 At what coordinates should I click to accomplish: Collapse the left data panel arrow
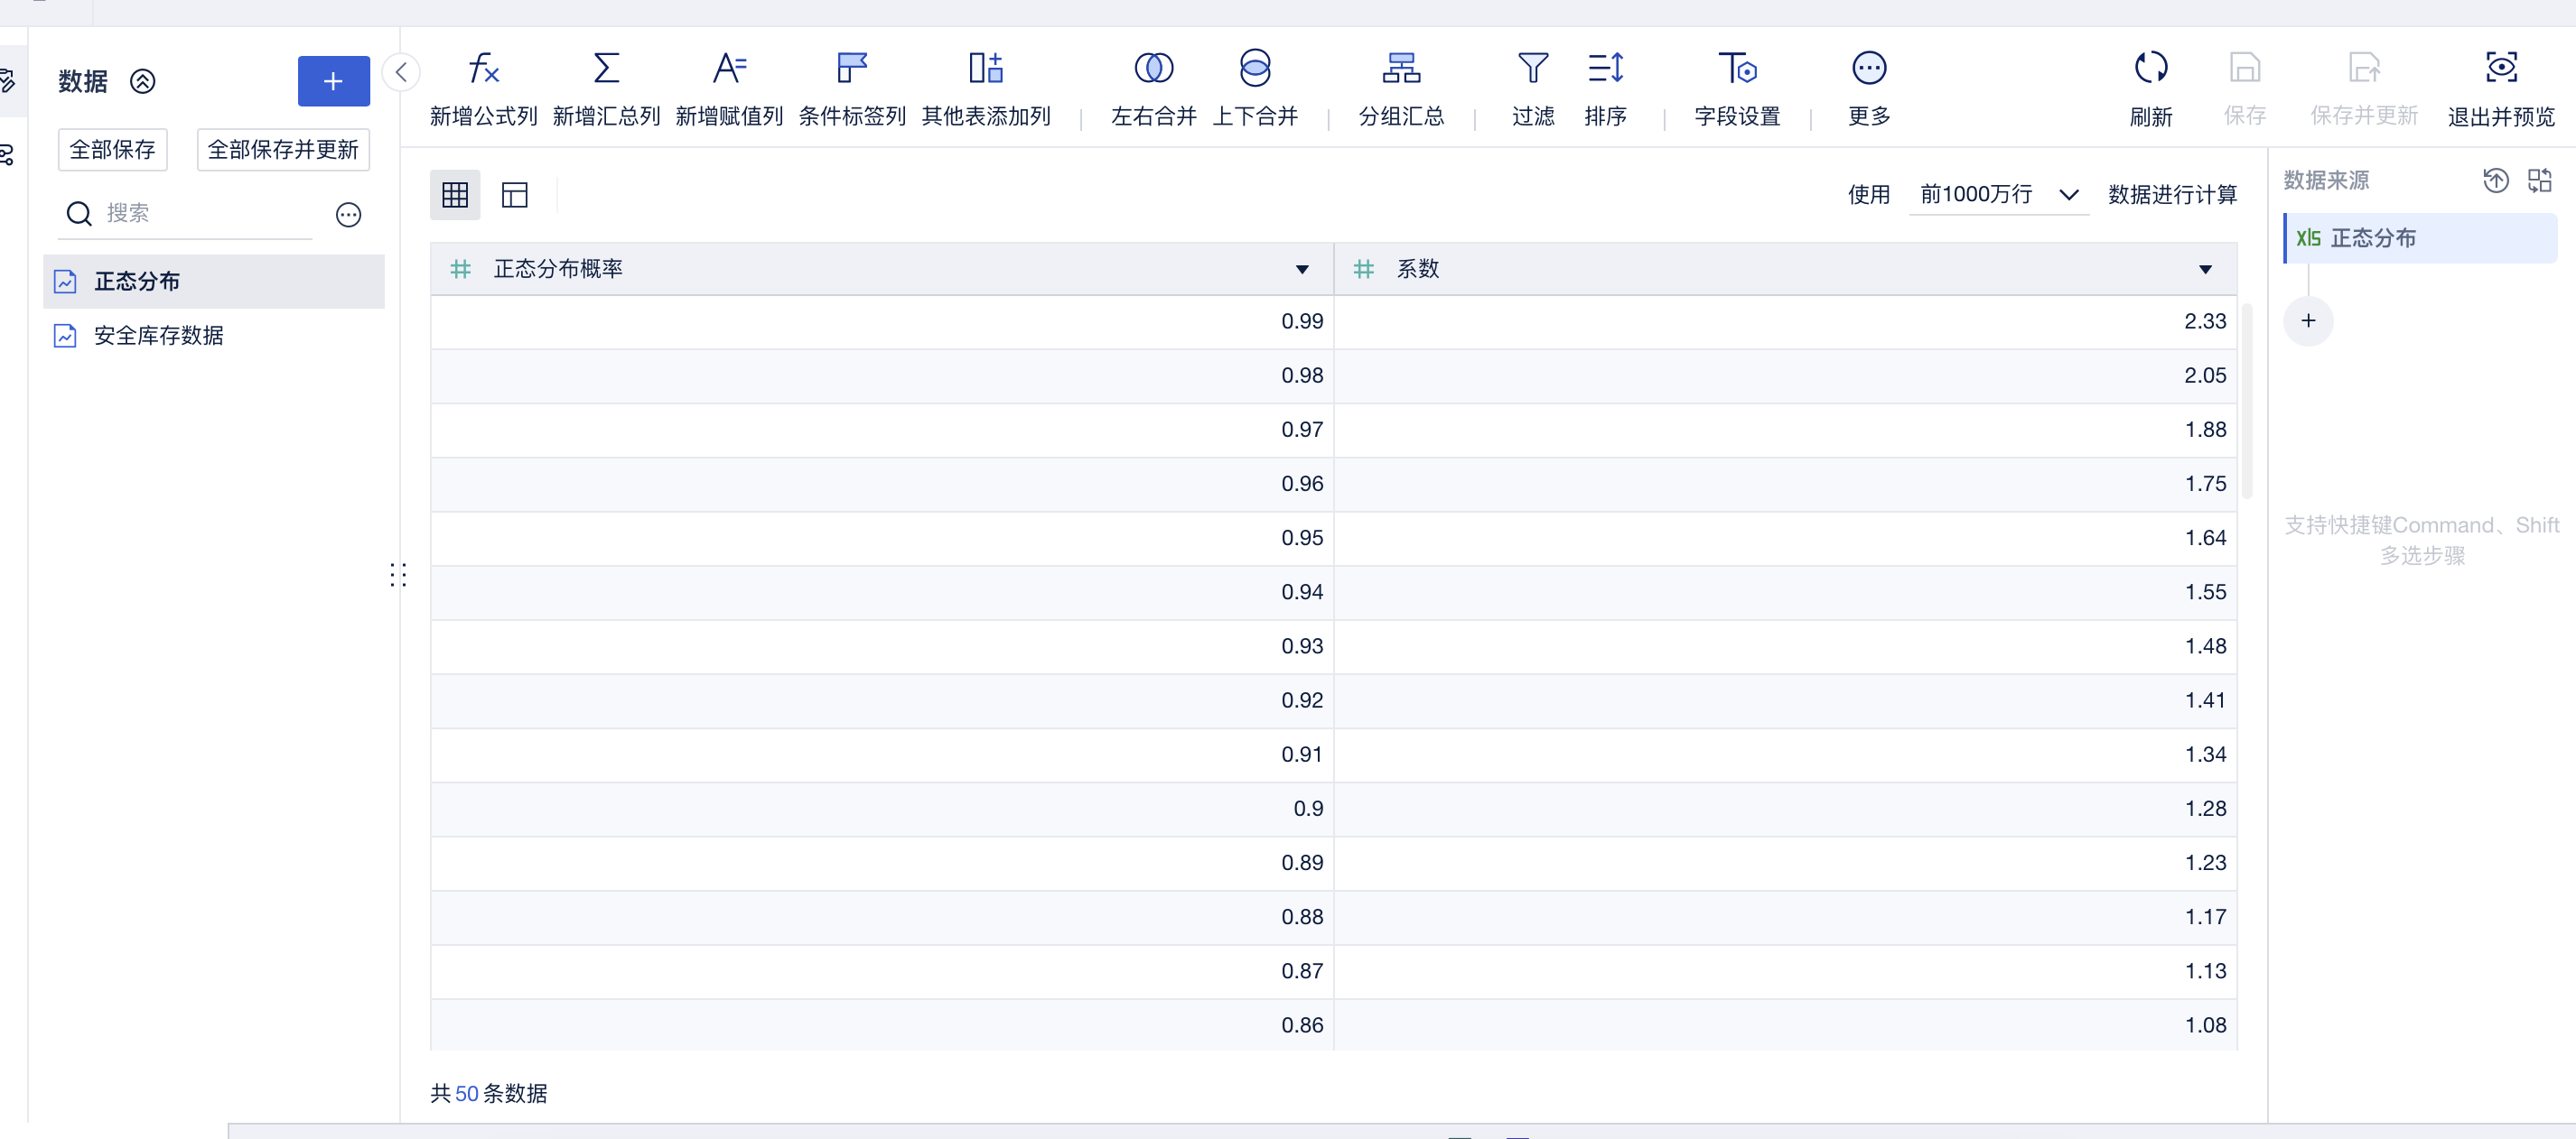pos(401,72)
